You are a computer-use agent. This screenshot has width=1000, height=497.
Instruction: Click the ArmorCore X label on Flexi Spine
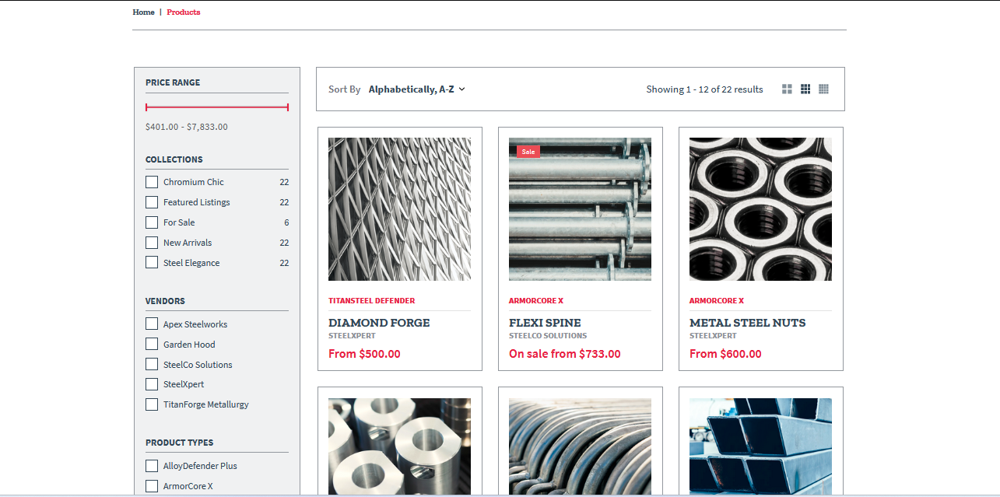point(536,301)
